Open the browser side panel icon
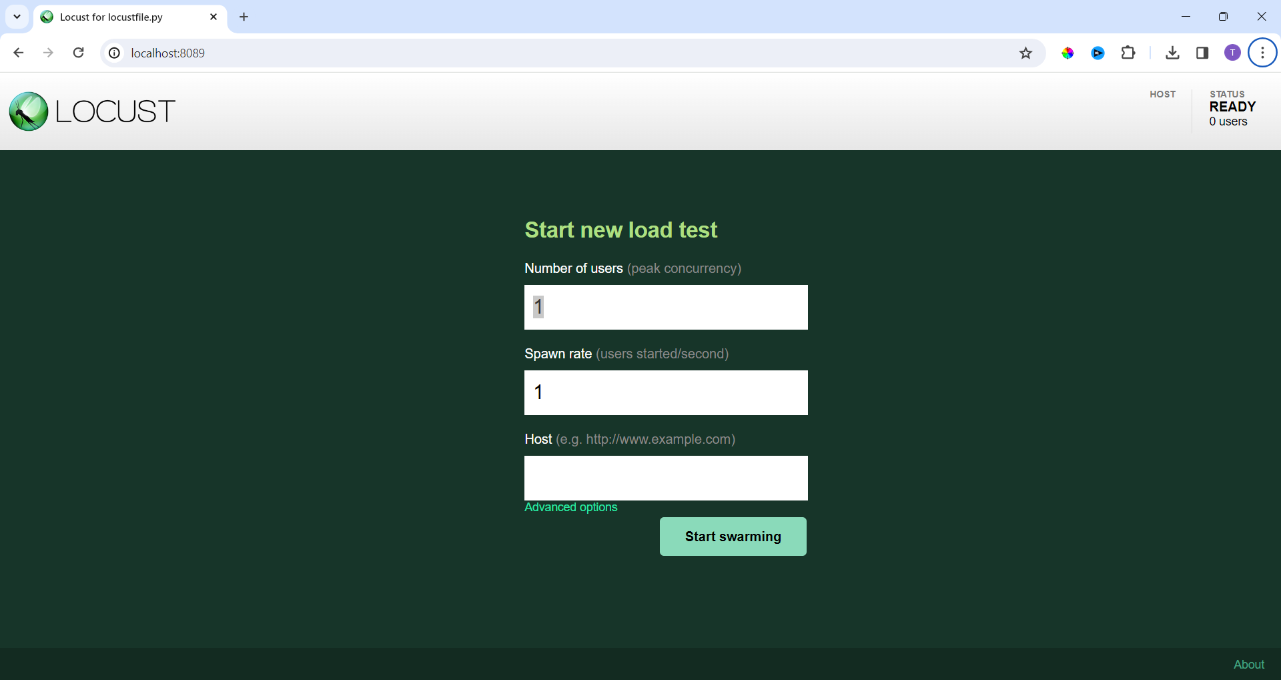Screen dimensions: 1281x680 [x=1202, y=53]
